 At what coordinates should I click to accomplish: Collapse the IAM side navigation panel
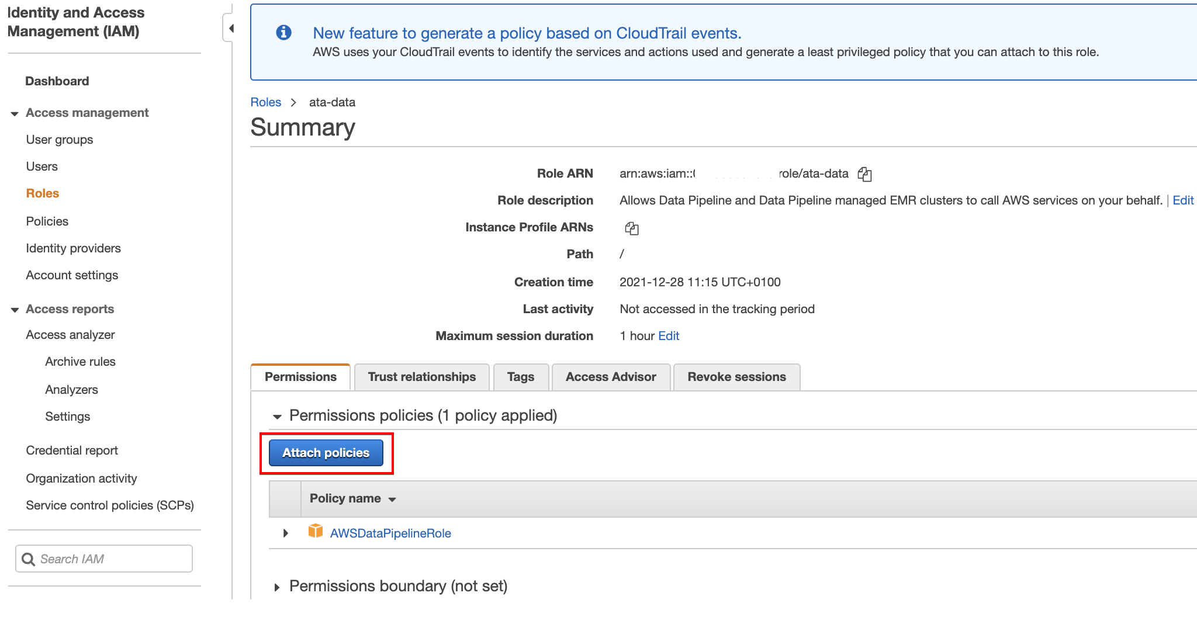[230, 28]
